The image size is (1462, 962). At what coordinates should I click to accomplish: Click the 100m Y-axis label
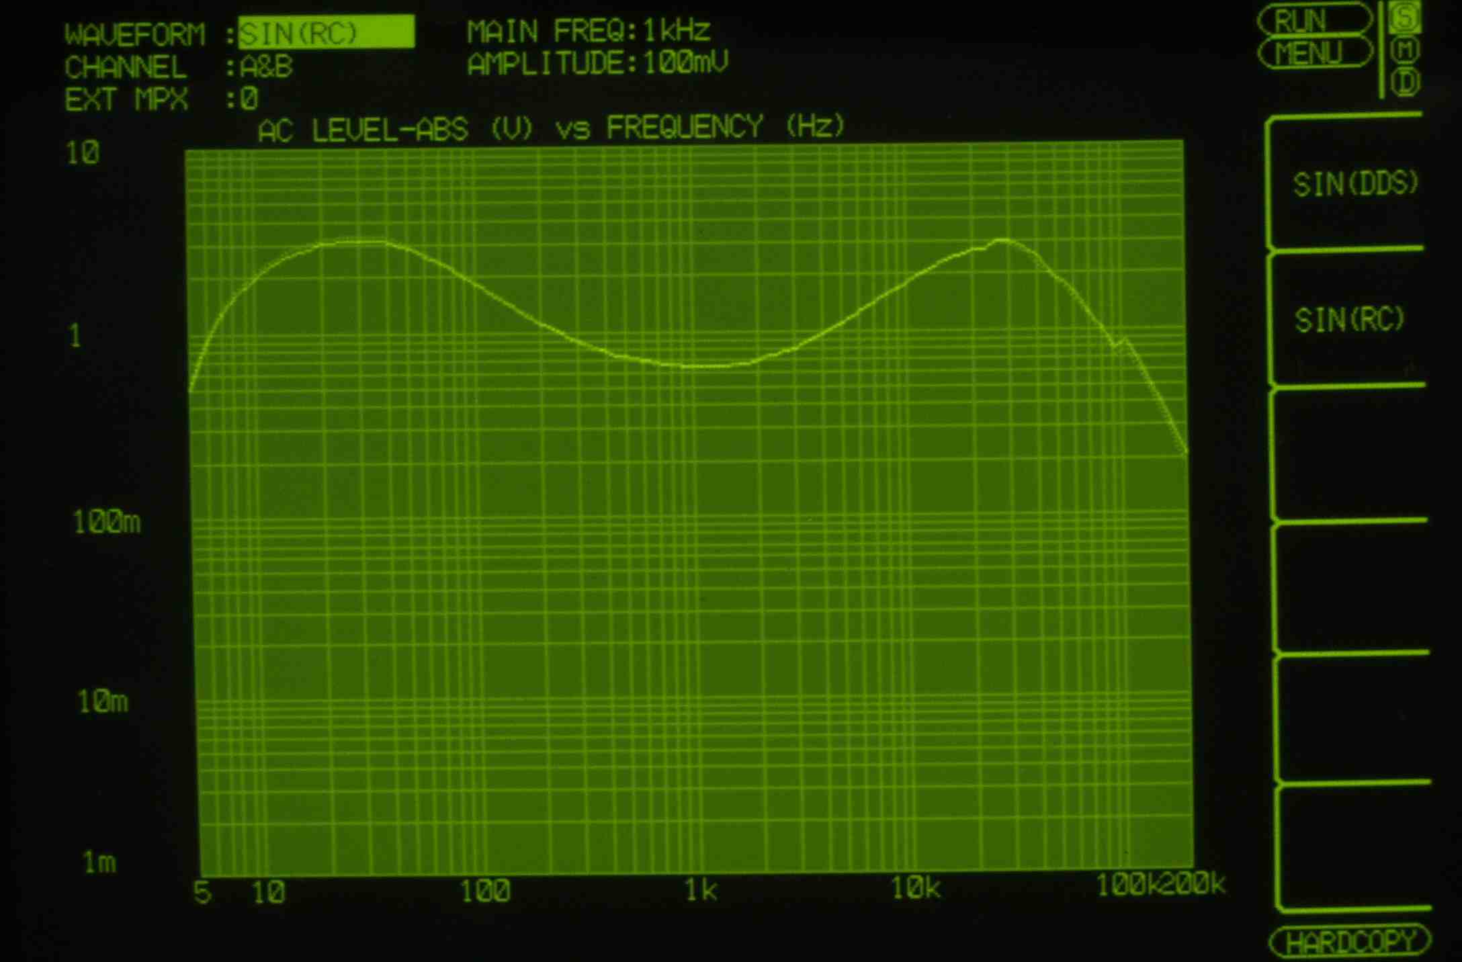(x=107, y=522)
